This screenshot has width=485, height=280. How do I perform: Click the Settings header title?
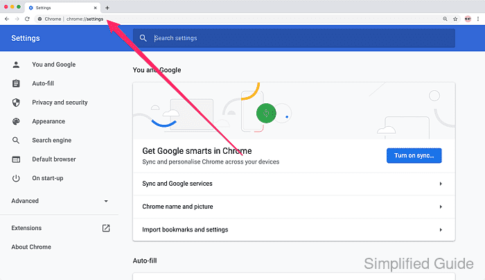coord(26,38)
